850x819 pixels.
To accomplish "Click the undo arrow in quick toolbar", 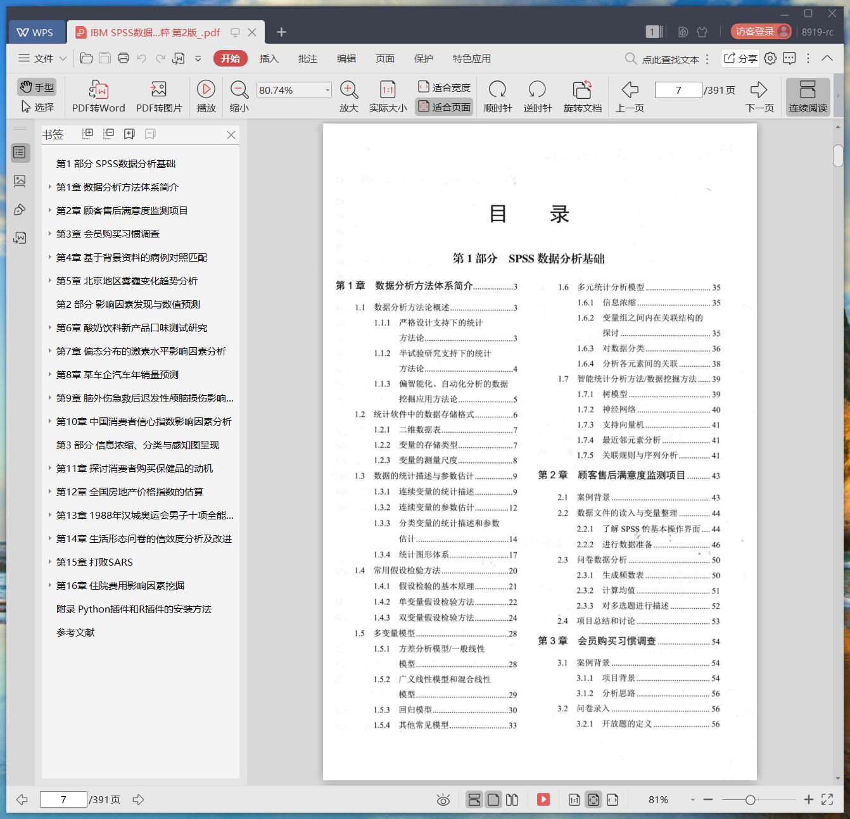I will [x=142, y=58].
